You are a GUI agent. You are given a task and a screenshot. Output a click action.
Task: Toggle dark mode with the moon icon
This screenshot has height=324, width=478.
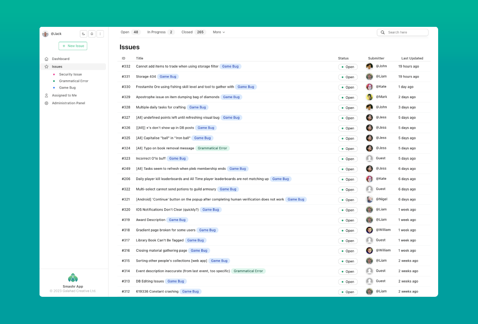[83, 33]
